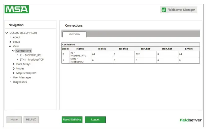Open the About page
This screenshot has width=207, height=131.
click(16, 37)
